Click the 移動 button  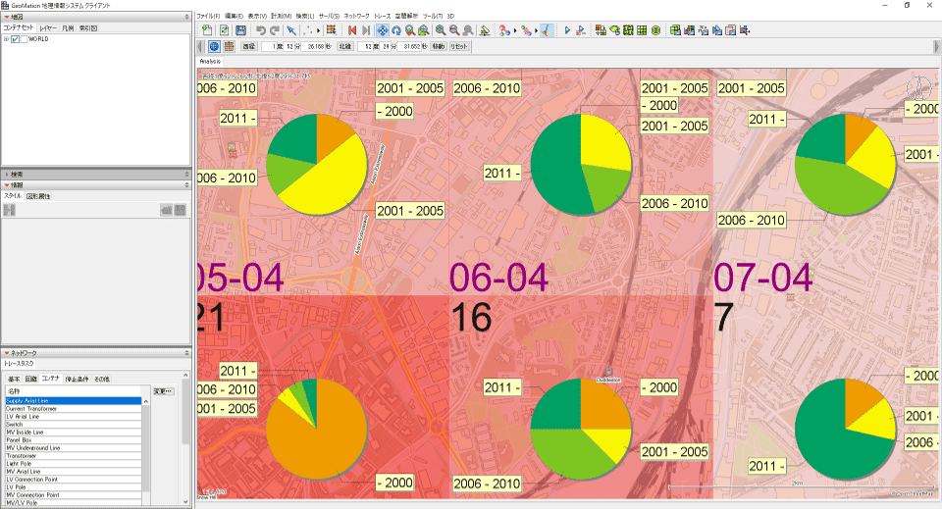pos(438,46)
